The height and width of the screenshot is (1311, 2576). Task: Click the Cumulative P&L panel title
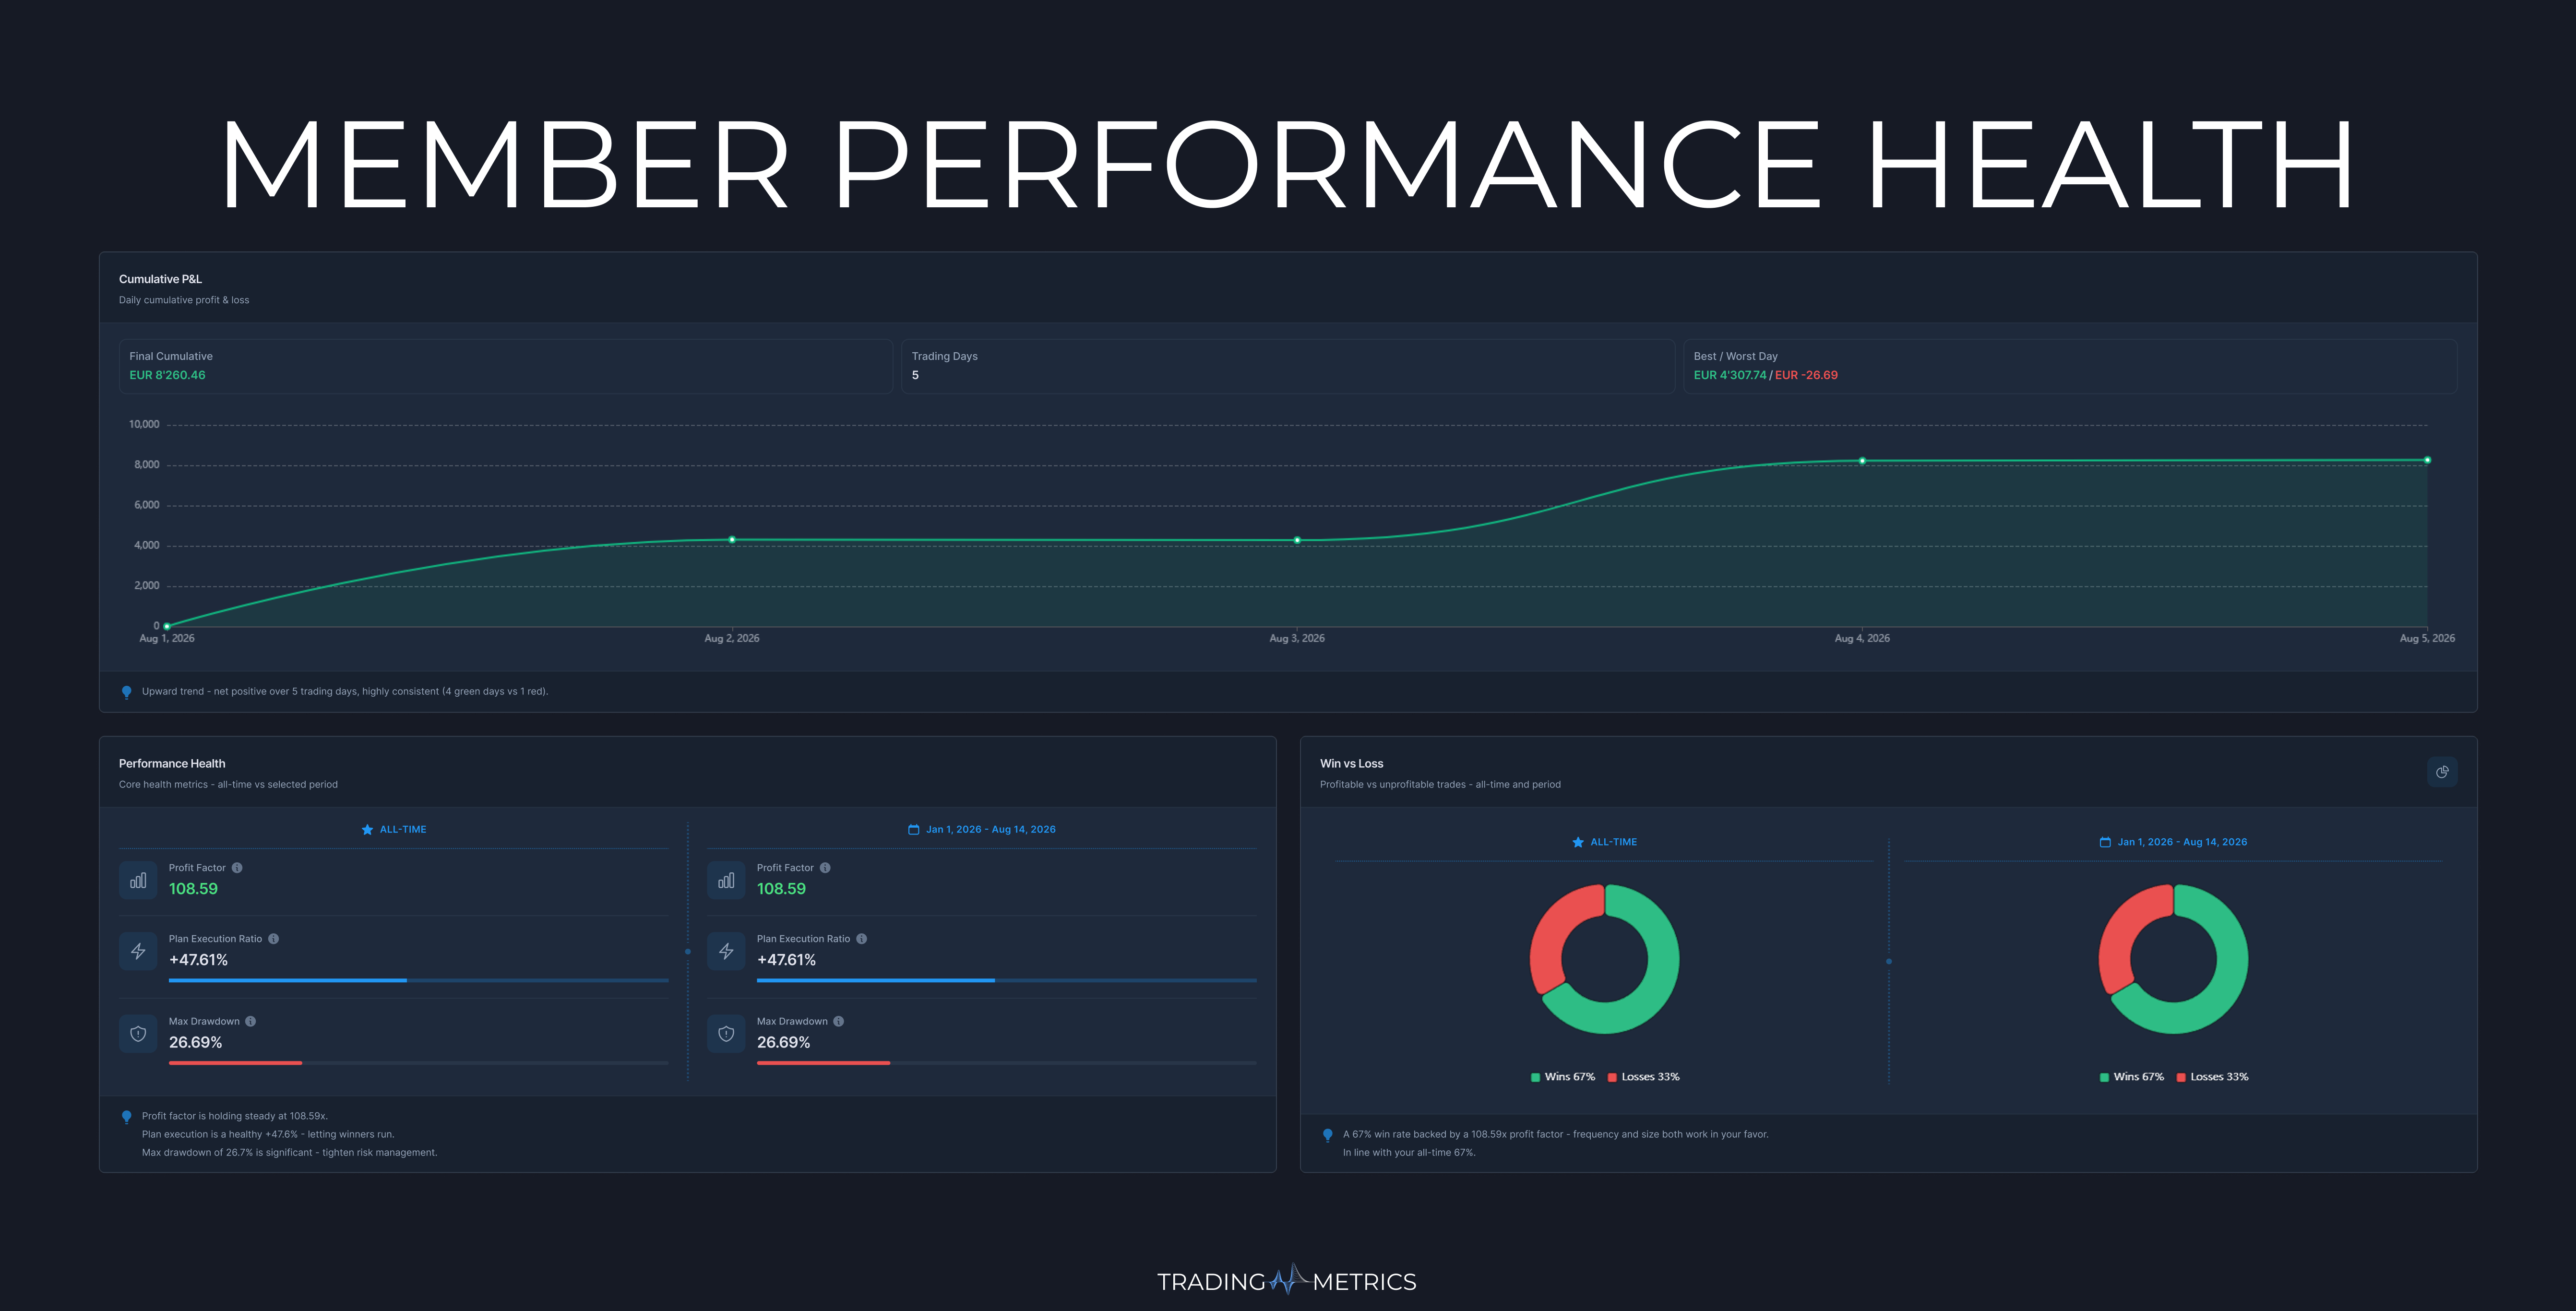coord(160,279)
